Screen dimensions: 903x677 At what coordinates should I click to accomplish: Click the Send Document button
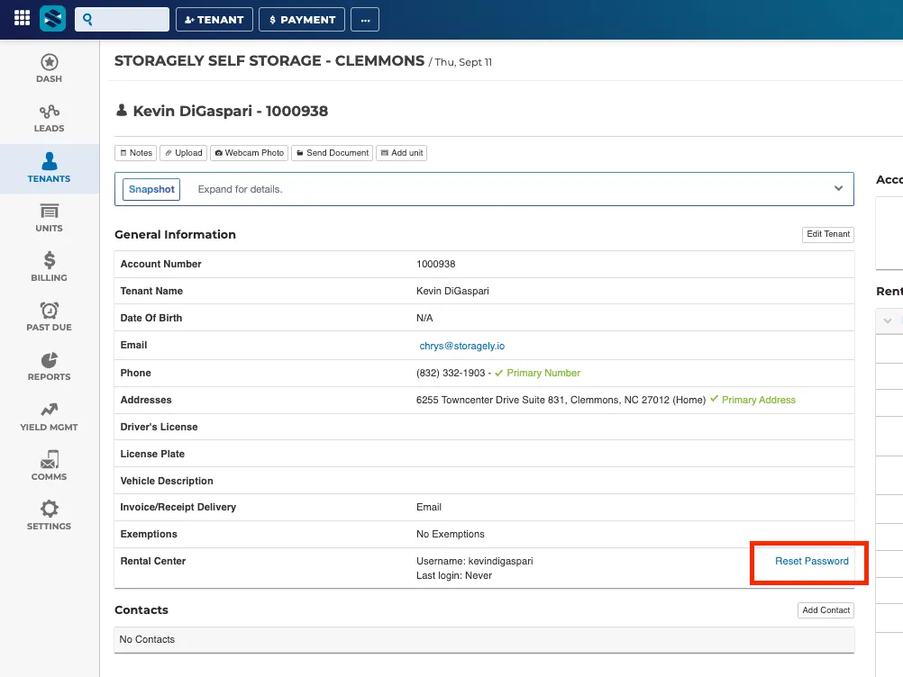(x=333, y=153)
